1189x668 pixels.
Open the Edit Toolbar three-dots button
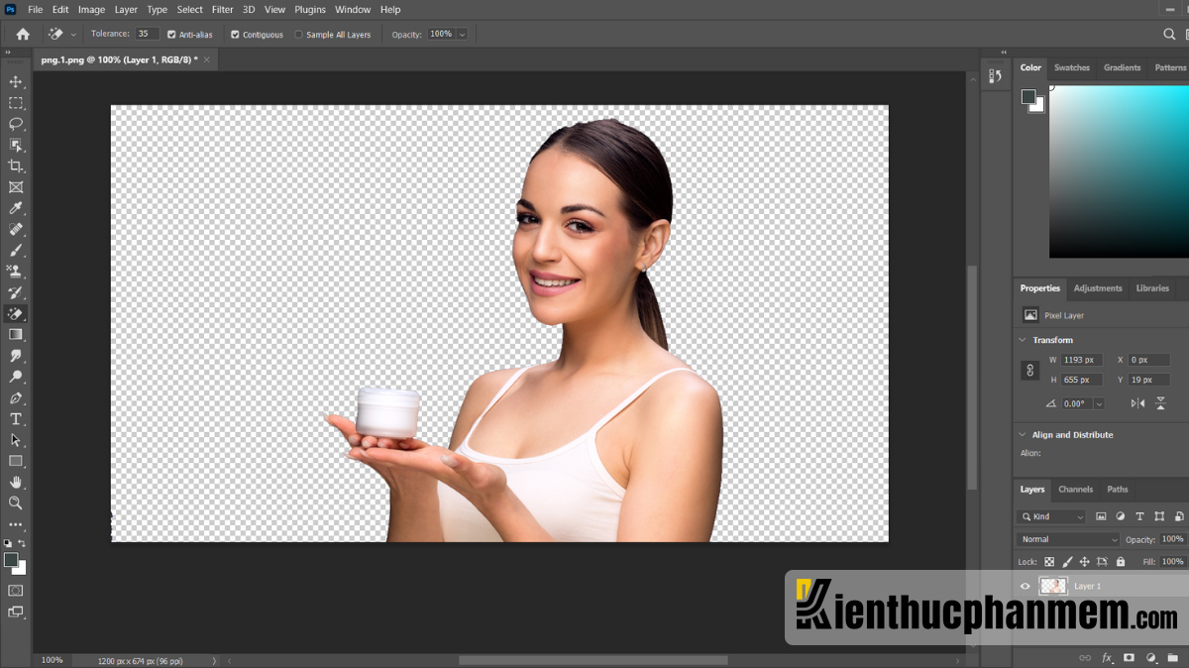(16, 524)
